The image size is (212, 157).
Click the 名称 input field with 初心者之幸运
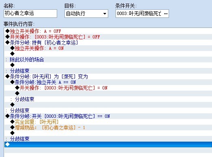pos(30,13)
